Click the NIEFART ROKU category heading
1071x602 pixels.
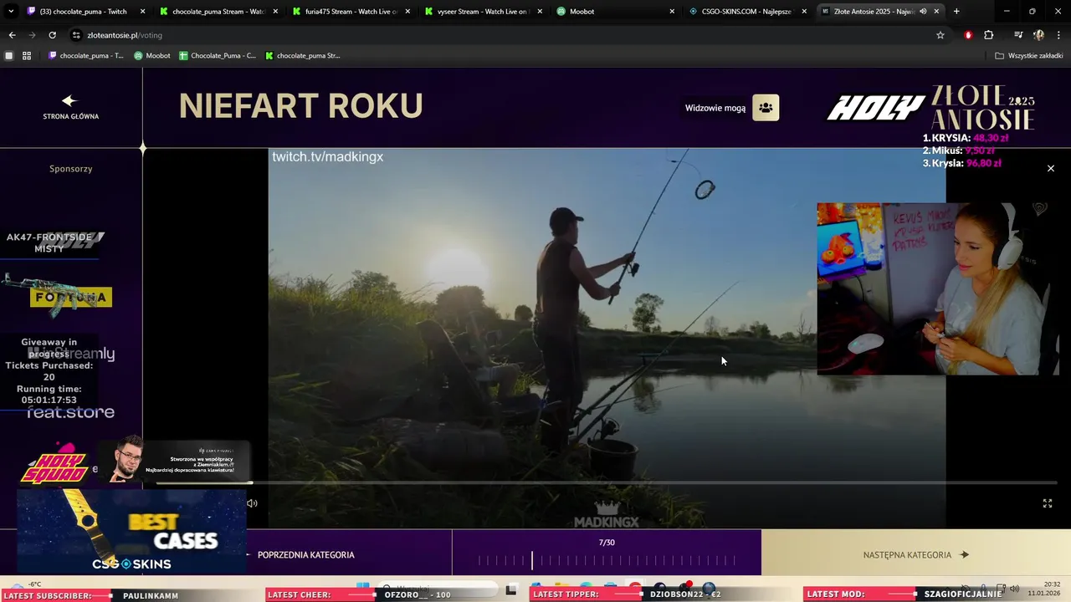coord(300,106)
